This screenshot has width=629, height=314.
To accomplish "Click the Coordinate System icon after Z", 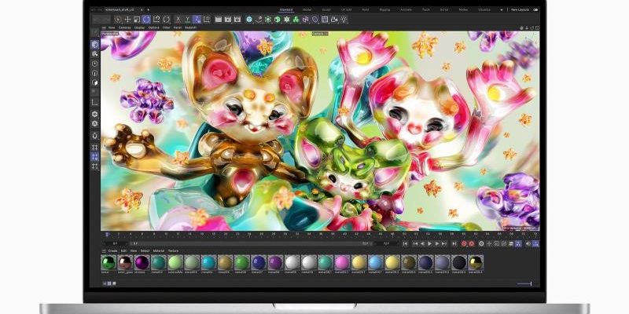I will (207, 19).
